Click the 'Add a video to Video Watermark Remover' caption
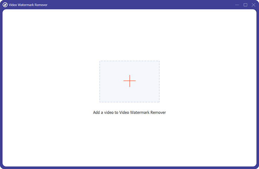Screen dimensions: 259x169 (x=129, y=112)
